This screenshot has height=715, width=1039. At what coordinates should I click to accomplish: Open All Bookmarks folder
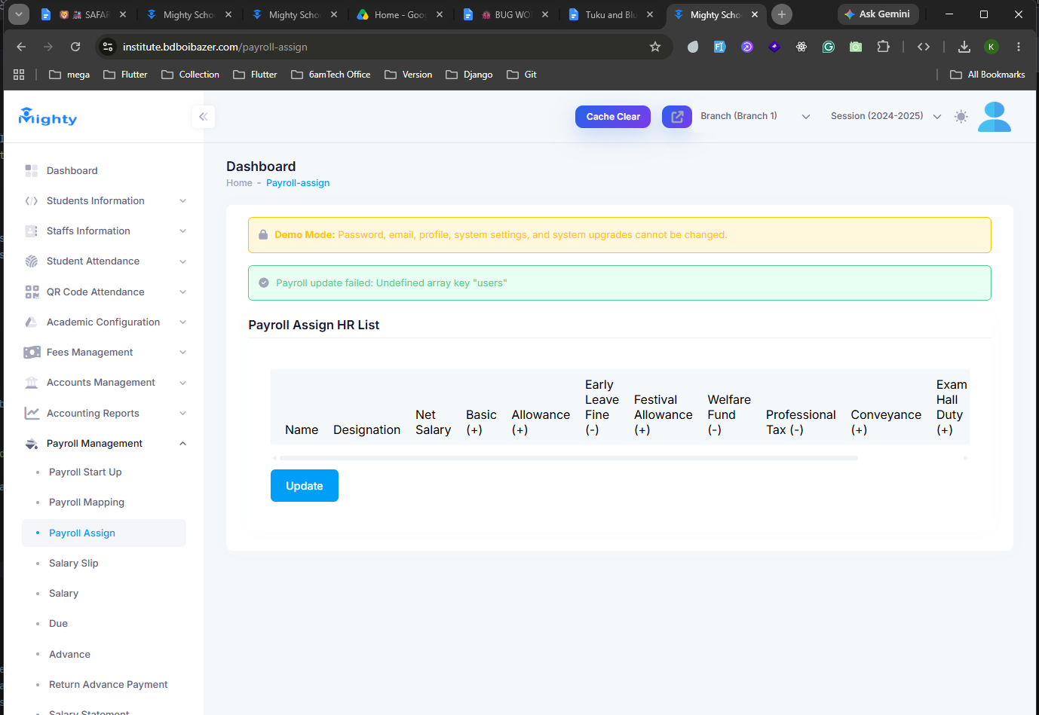[988, 75]
